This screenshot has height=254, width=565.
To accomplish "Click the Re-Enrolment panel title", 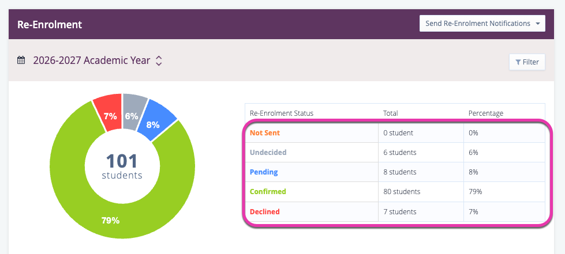I will 50,24.
